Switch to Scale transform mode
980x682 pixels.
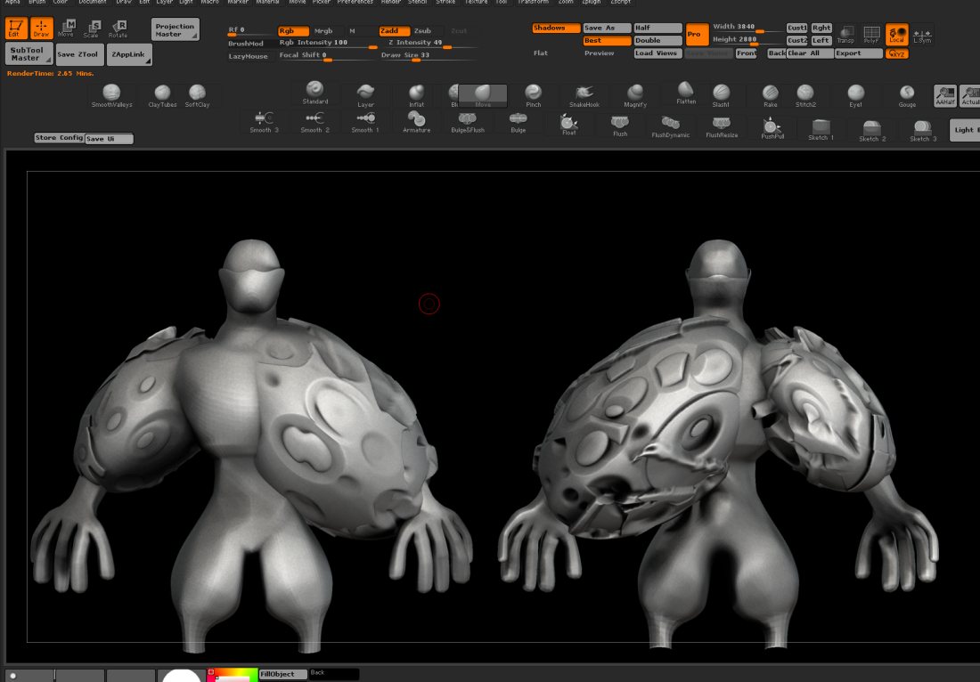pos(93,28)
